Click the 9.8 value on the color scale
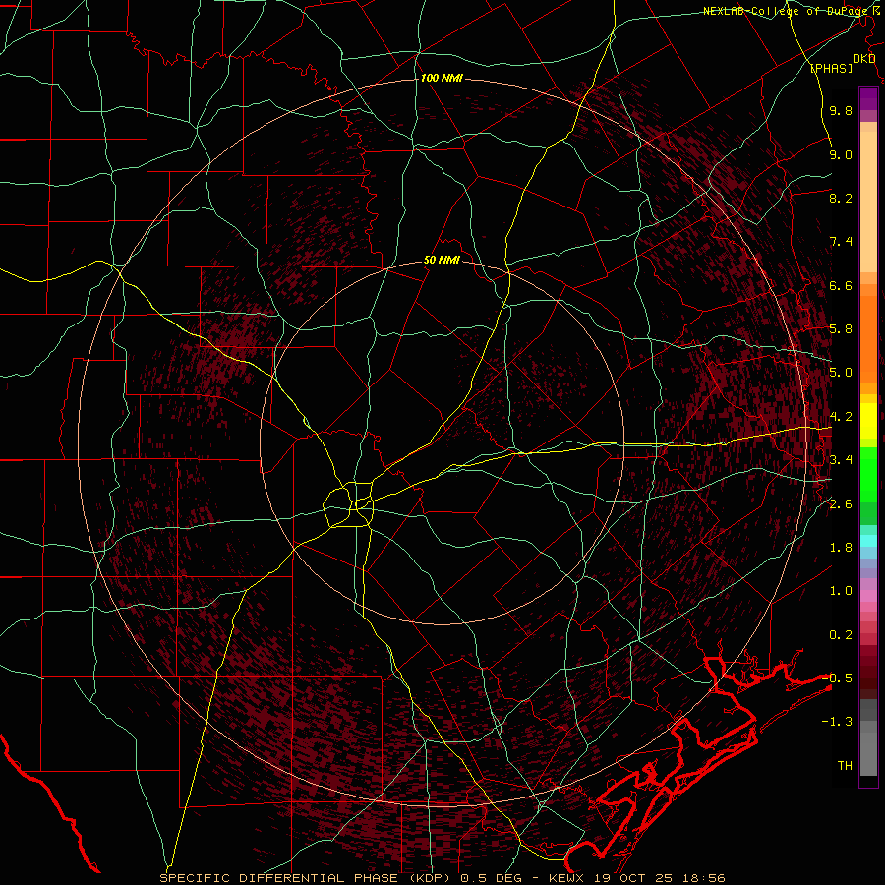Viewport: 885px width, 885px height. (841, 111)
